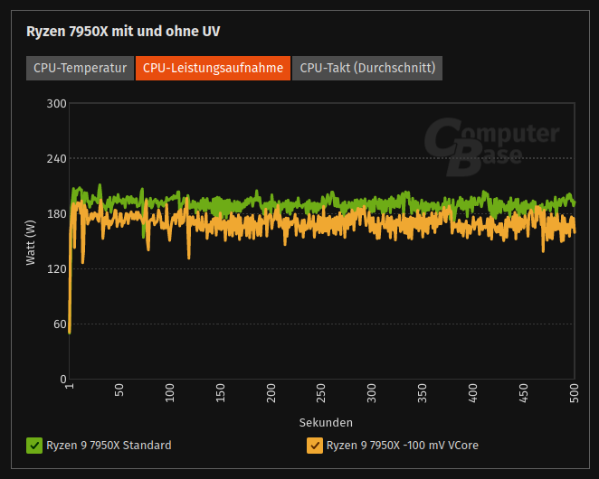Click the Sekunden axis label
This screenshot has width=599, height=479.
(x=326, y=422)
